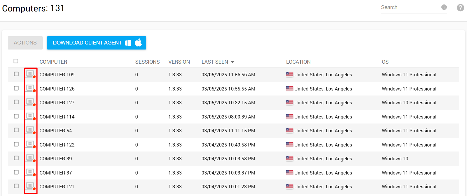Sort by the Computer column header
Screen dimensions: 467x196
pos(53,62)
